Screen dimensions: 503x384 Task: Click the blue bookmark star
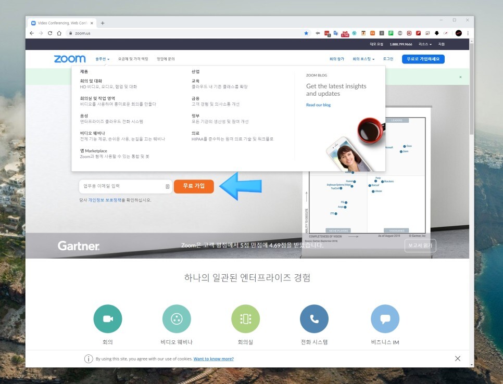[306, 33]
